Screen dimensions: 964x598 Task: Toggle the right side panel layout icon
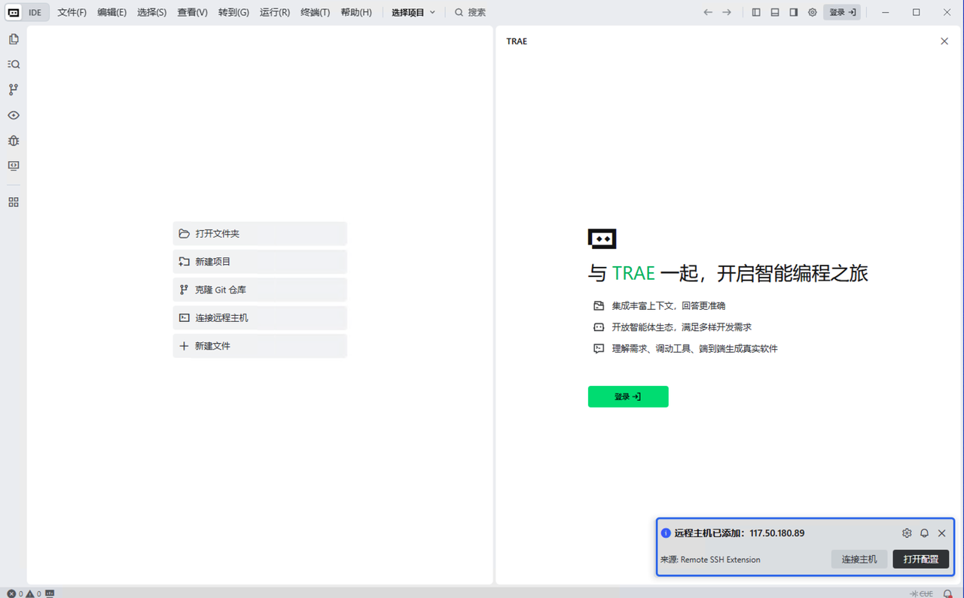click(x=794, y=12)
